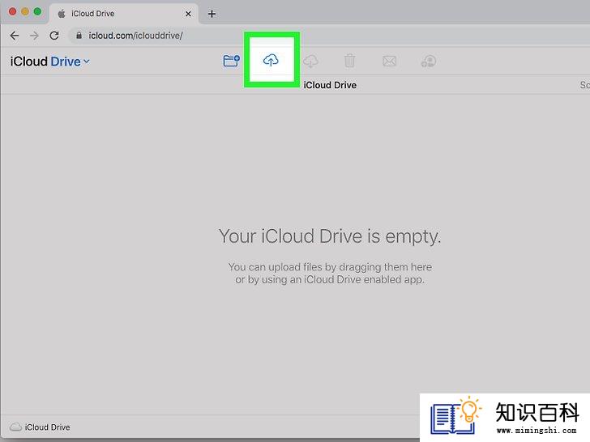
Task: Click the green fullscreen window button
Action: (x=37, y=11)
